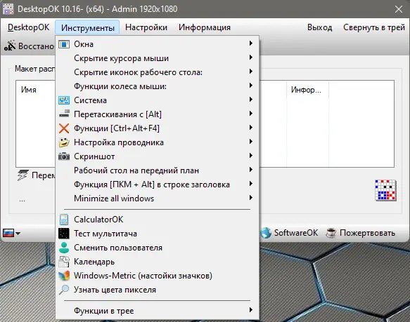
Task: Click the CalculatorOK calculator icon
Action: 64,220
